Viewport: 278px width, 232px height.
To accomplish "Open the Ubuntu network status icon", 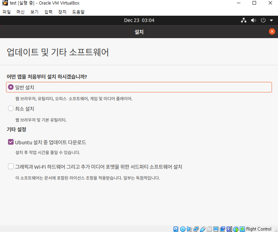I will point(244,20).
